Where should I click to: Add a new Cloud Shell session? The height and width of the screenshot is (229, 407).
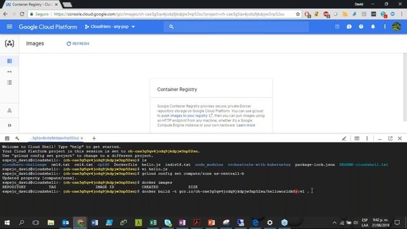pyautogui.click(x=94, y=139)
